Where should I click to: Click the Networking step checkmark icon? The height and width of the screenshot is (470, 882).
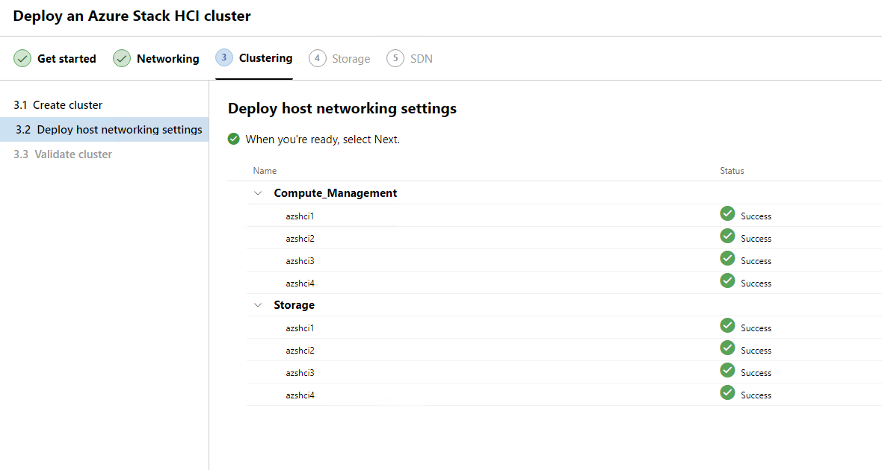point(122,58)
